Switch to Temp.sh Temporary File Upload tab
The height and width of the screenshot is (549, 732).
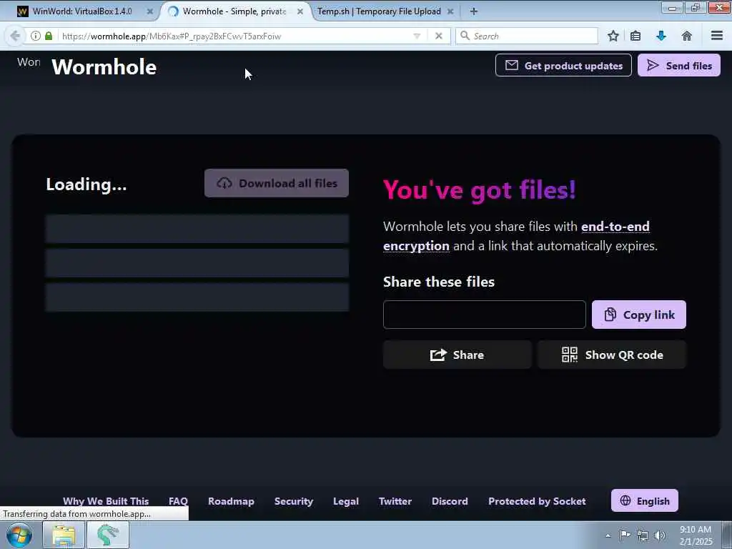coord(379,11)
